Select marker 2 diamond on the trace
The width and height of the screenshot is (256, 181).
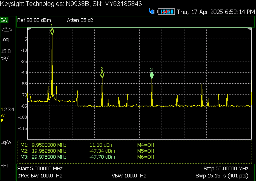(x=102, y=75)
